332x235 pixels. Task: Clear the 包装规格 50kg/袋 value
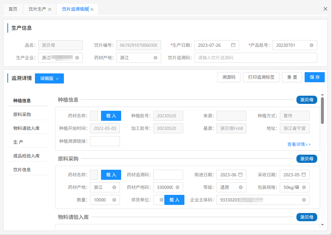point(304,187)
